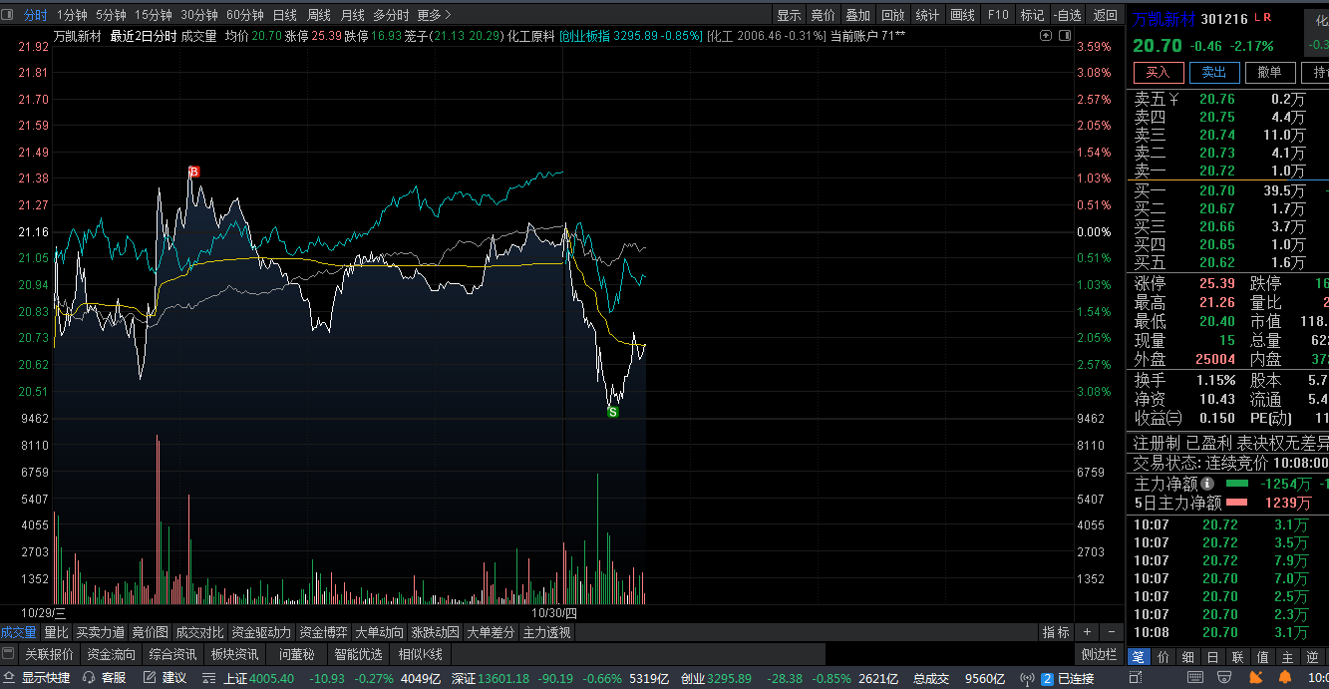
Task: Click the ¥ symbol beside 卖五
Action: pos(1173,99)
